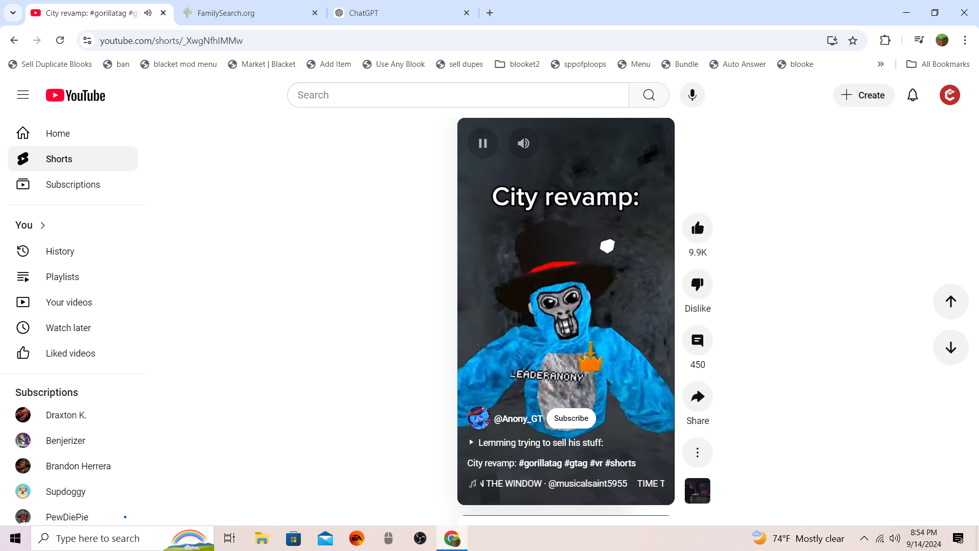Pause the playing Short video
Screen dimensions: 979x551
click(x=482, y=143)
